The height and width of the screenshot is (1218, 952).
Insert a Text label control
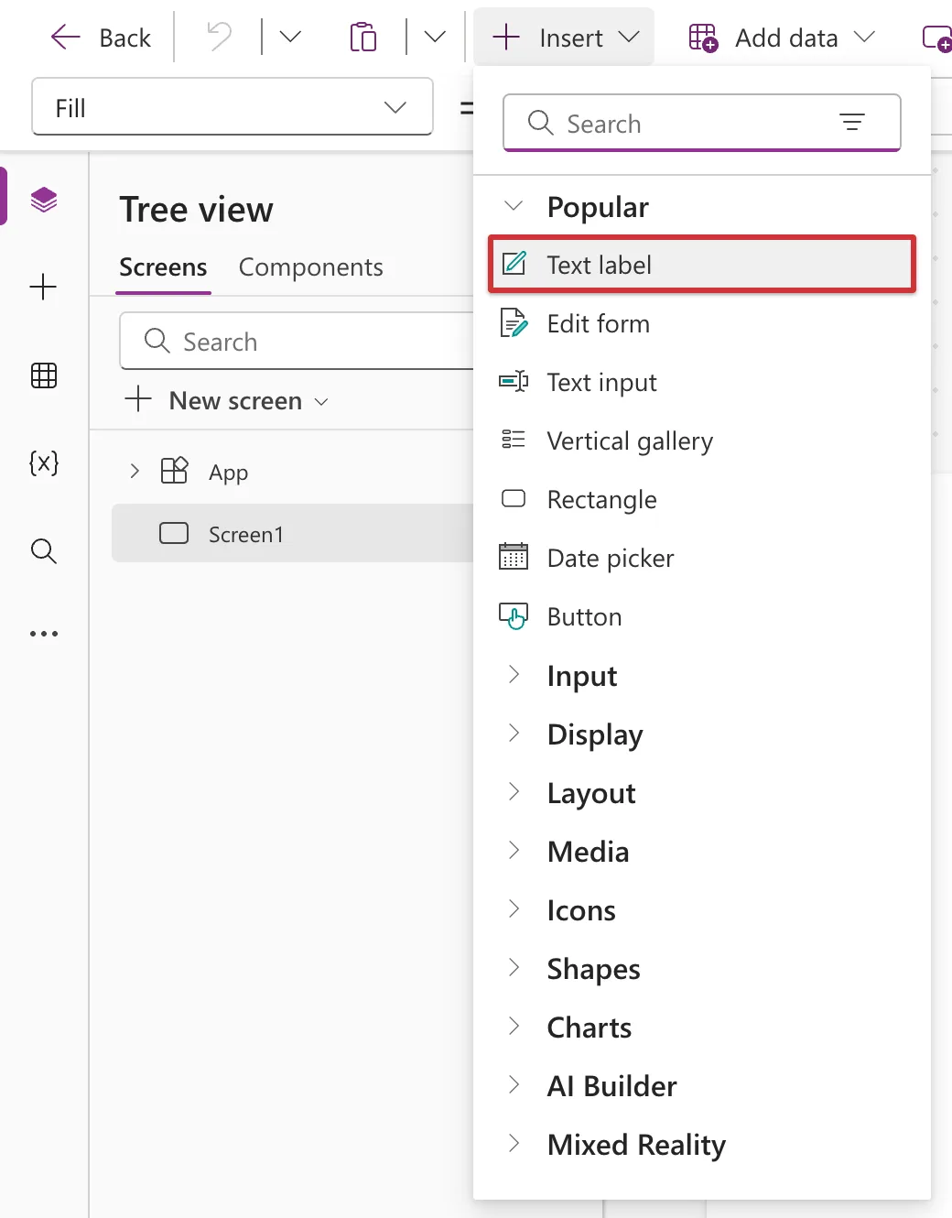click(702, 265)
